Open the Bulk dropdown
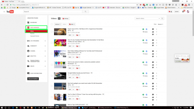Viewport: 194px width, 109px height. (x=72, y=24)
